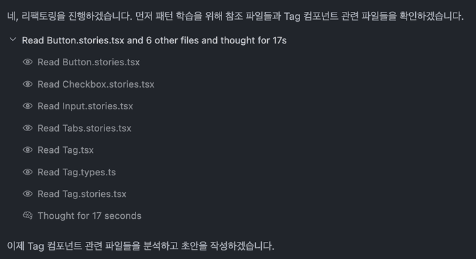Image resolution: width=476 pixels, height=259 pixels.
Task: Click the eye icon next to Button.stories.tsx
Action: click(x=28, y=62)
